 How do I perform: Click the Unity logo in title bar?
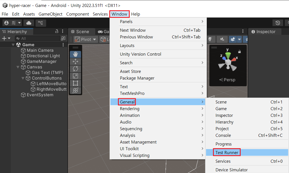pos(5,5)
